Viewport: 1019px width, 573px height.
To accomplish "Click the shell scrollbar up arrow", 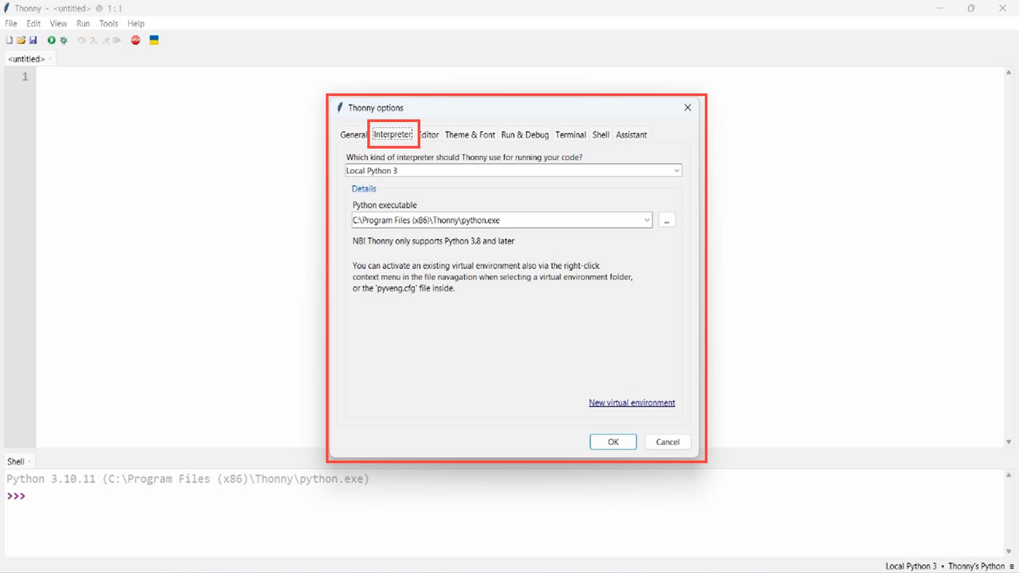I will 1008,475.
